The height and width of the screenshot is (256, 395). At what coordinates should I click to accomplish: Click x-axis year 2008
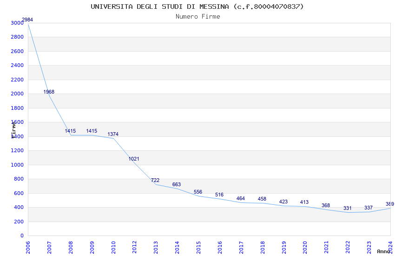coord(71,248)
